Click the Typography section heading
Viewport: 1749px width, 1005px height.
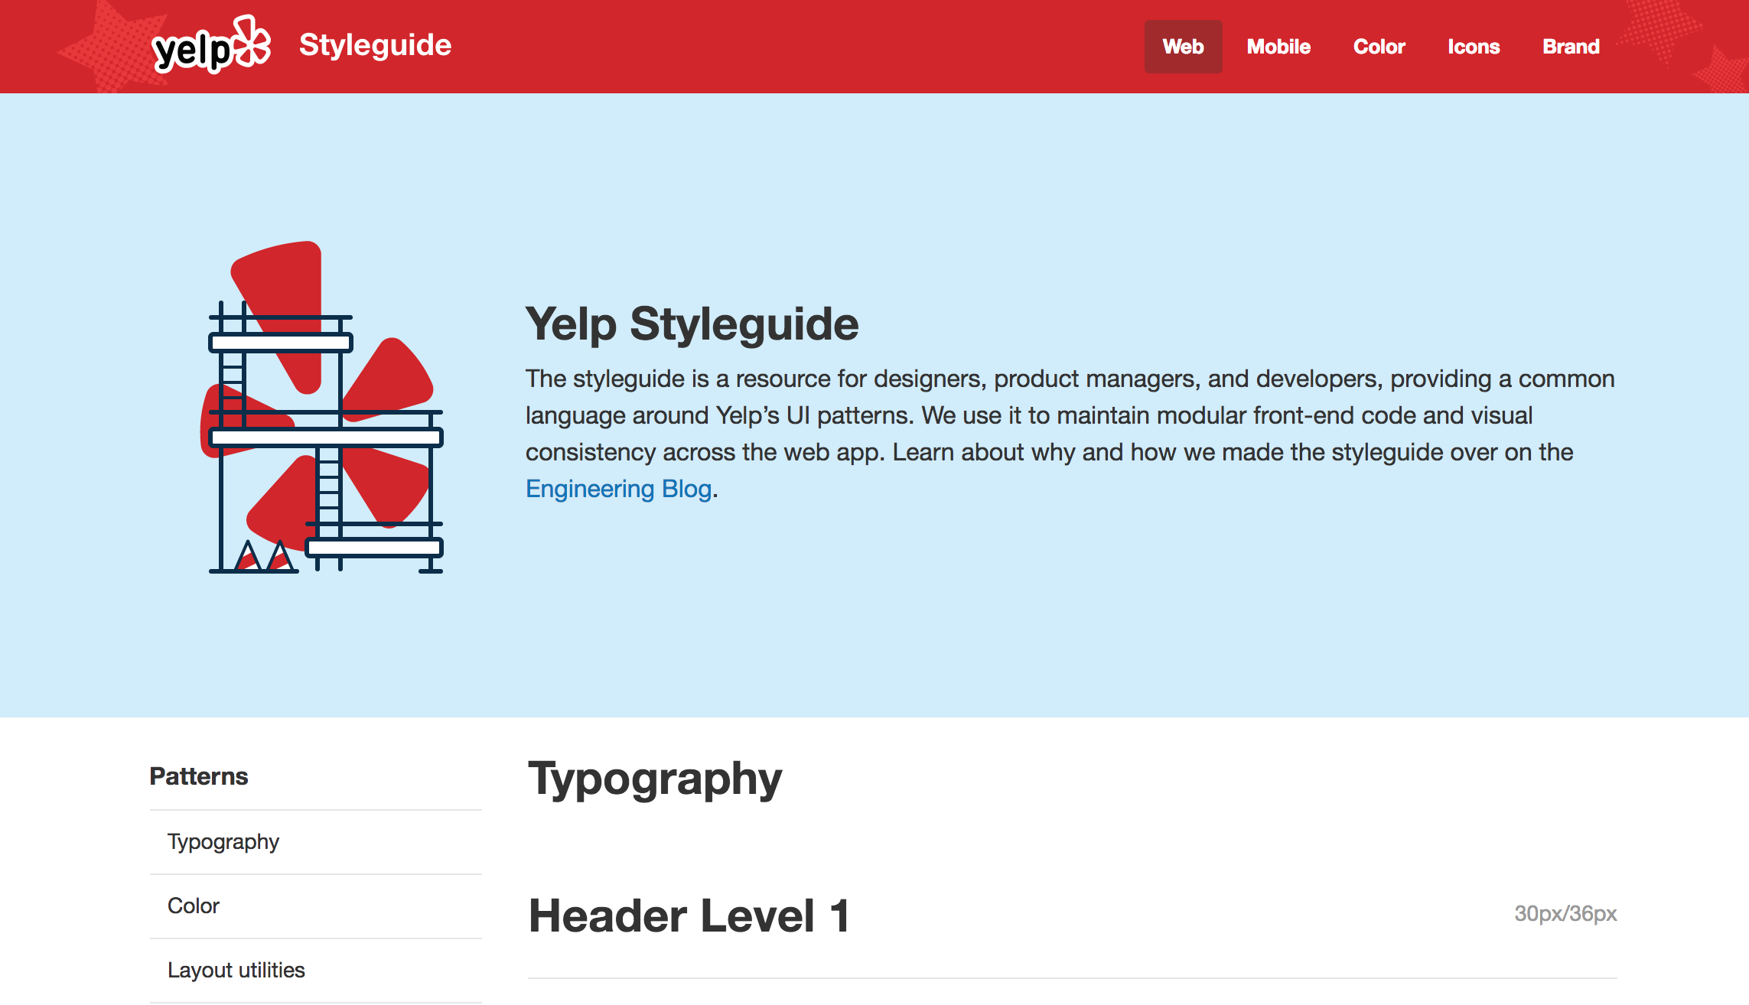click(x=655, y=779)
